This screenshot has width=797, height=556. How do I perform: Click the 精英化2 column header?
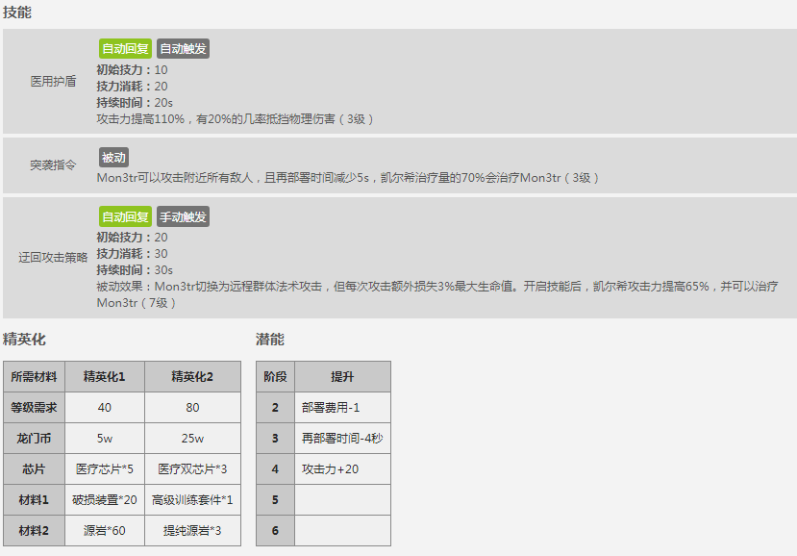[x=192, y=376]
